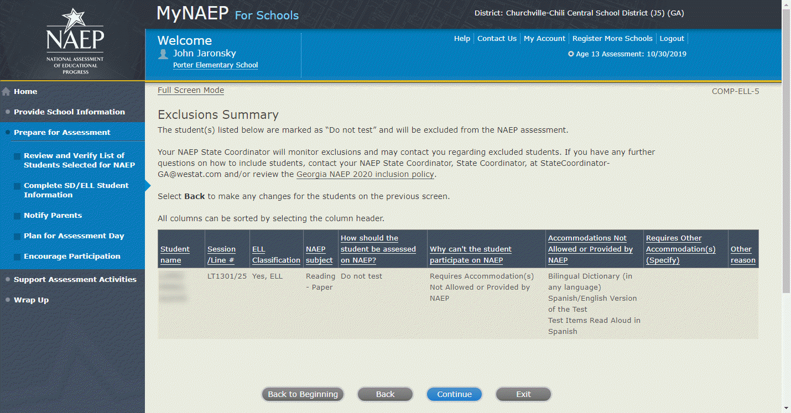Click the Continue button

[454, 394]
